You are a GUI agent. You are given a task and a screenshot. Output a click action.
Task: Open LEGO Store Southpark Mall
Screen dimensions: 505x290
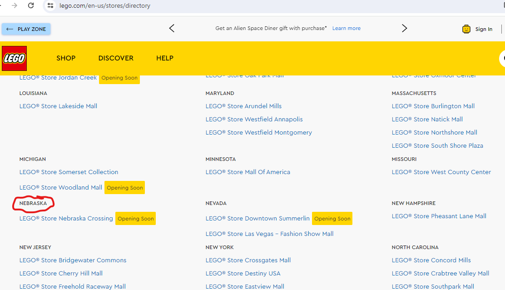click(433, 286)
